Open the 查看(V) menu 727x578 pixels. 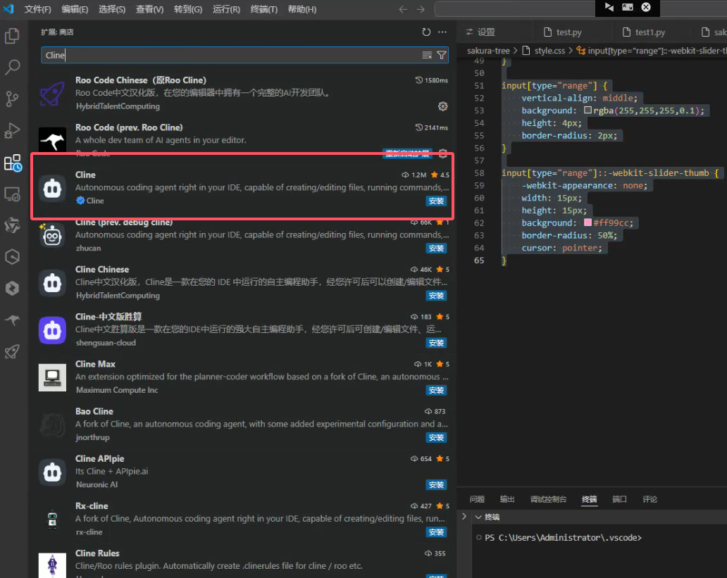point(149,9)
